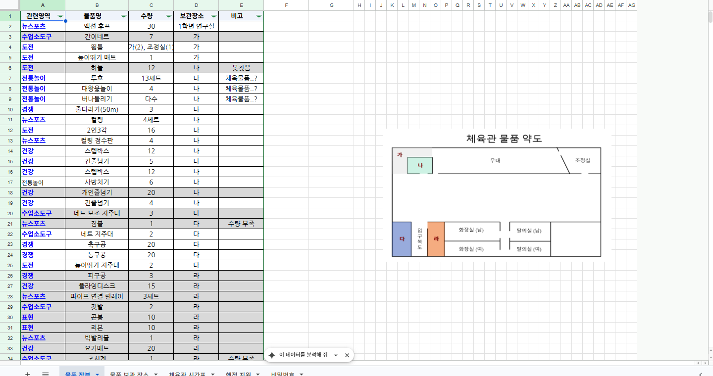Screen dimensions: 713x376
Task: Switch to the 물품 보관 장소 sheet tab
Action: click(129, 374)
